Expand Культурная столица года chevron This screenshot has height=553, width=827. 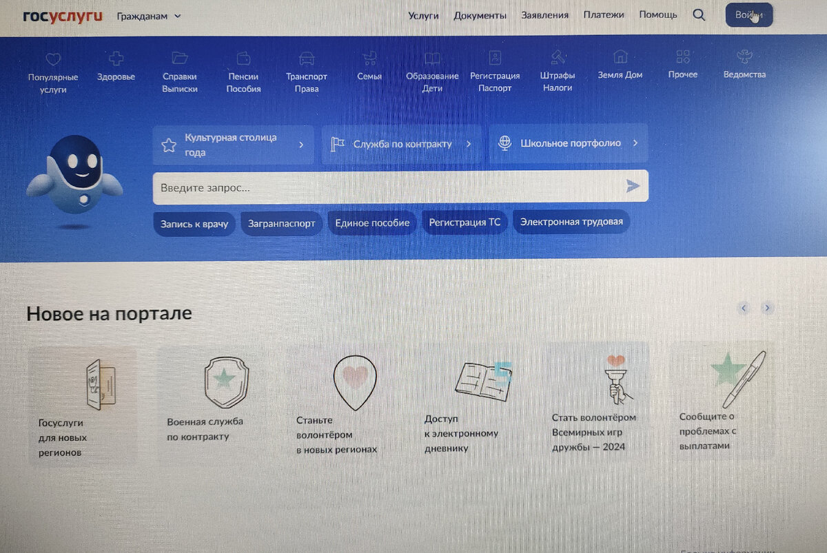coord(301,145)
